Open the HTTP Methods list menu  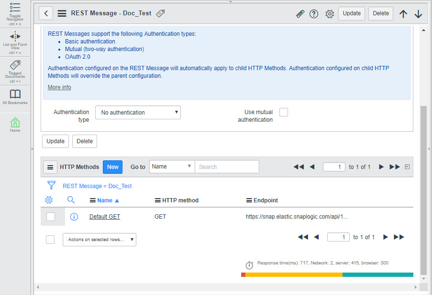click(x=50, y=167)
